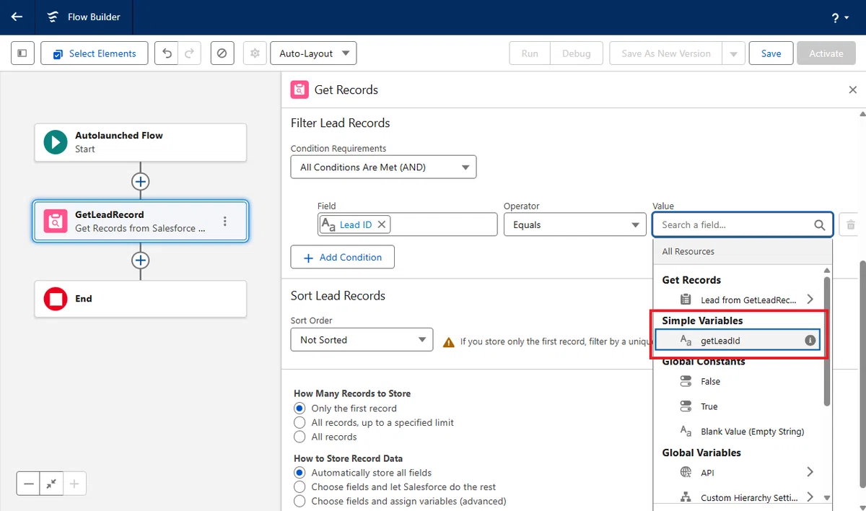Choose Lead from GetLeadRecord resource
Image resolution: width=866 pixels, height=511 pixels.
[x=738, y=299]
